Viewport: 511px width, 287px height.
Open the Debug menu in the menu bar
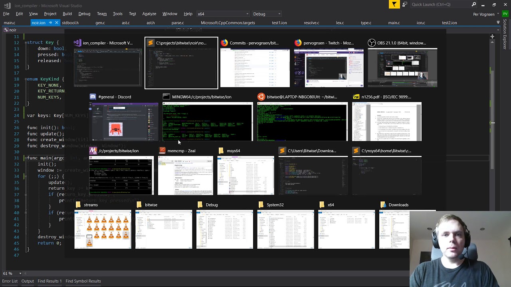(x=84, y=14)
